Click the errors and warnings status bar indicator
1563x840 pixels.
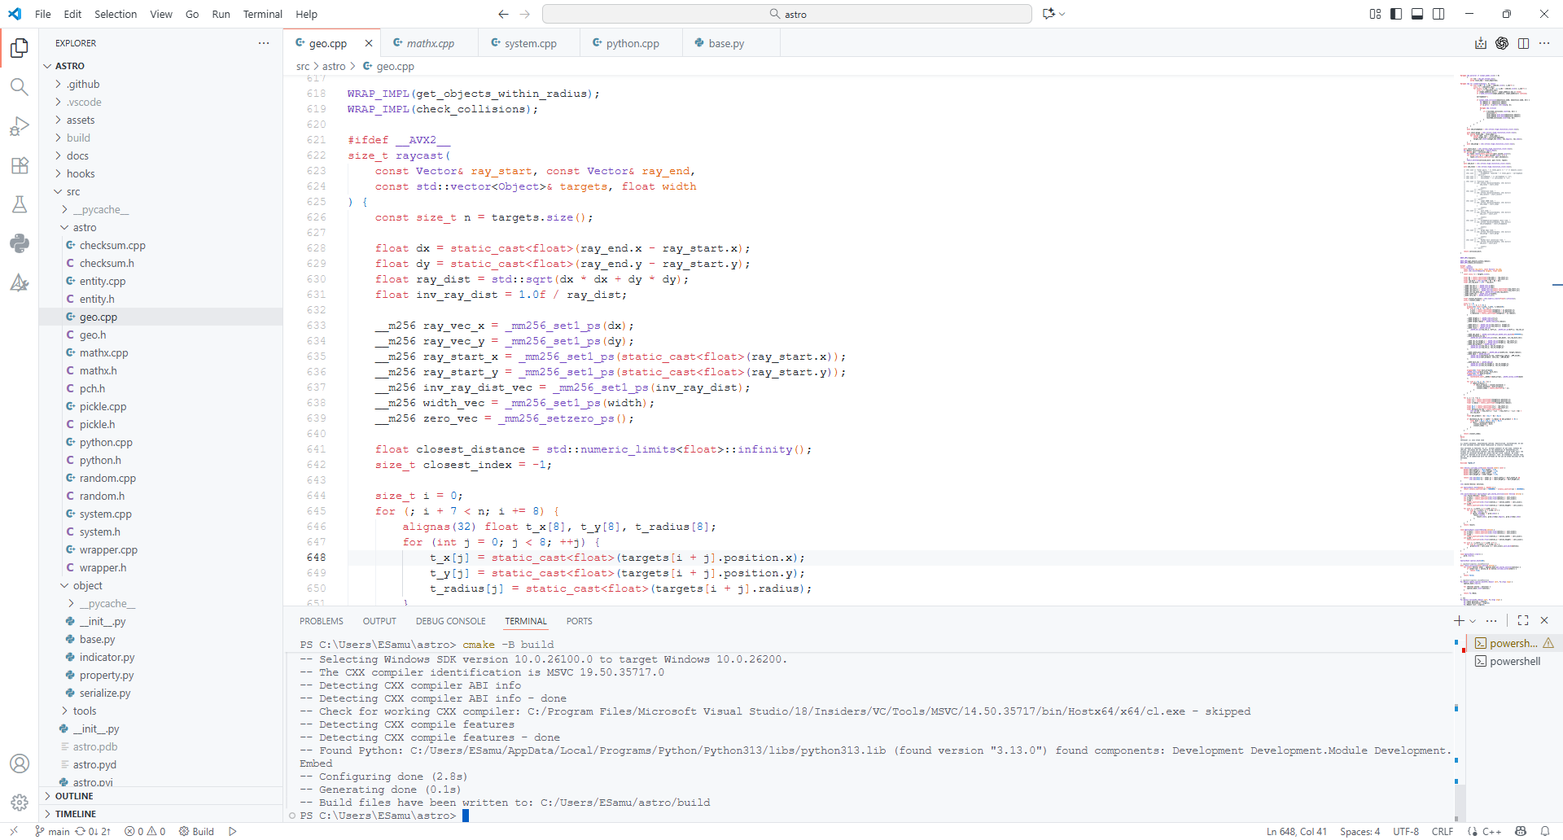point(145,831)
